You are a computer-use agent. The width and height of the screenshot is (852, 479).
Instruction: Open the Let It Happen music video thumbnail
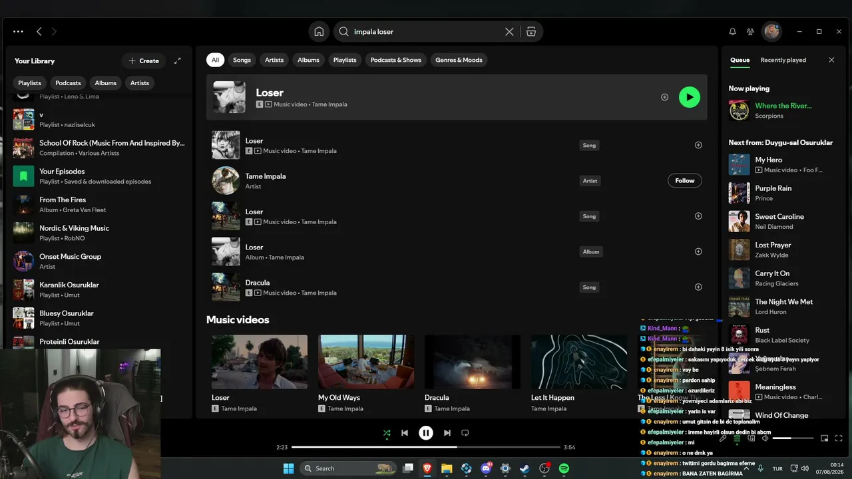(x=579, y=362)
